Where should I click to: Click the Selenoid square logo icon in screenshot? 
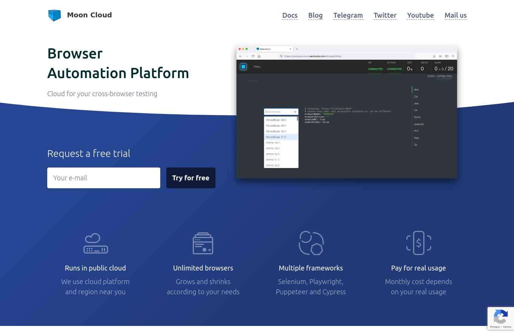[x=243, y=67]
